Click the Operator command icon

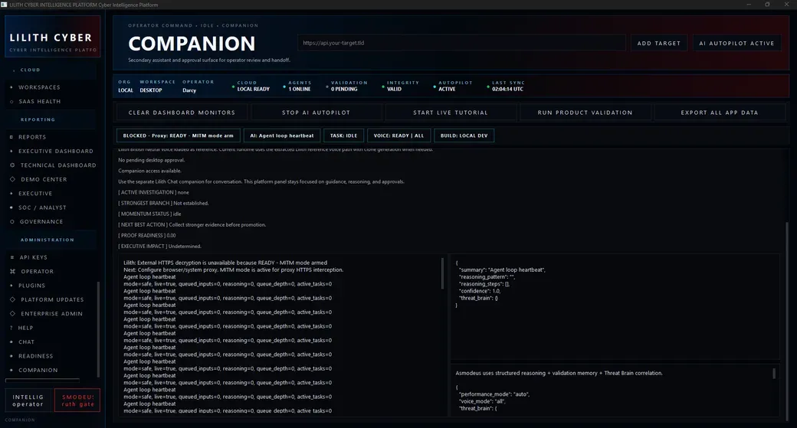click(13, 272)
